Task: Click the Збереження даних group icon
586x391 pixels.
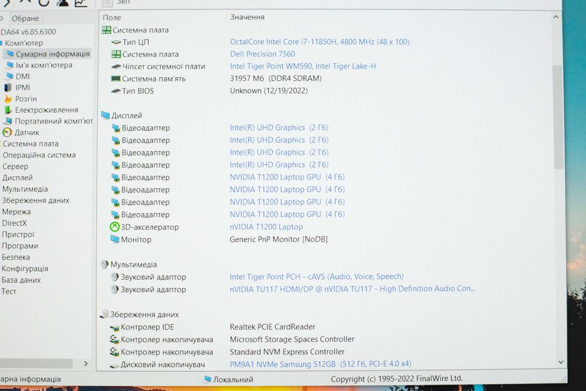Action: [105, 314]
